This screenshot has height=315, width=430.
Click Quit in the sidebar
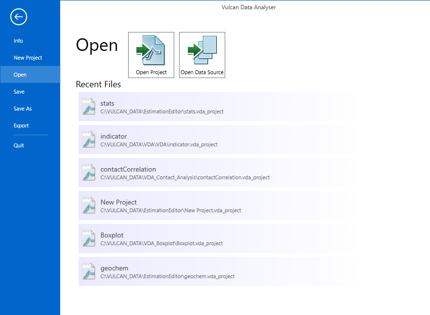(30, 145)
